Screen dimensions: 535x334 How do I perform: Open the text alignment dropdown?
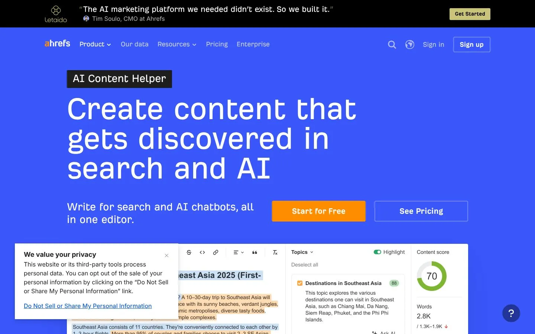239,252
